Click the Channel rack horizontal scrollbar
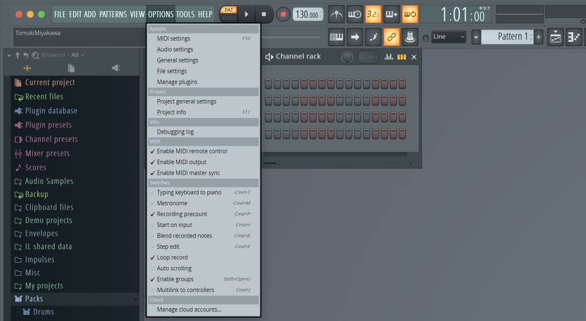The image size is (586, 321). click(x=335, y=154)
